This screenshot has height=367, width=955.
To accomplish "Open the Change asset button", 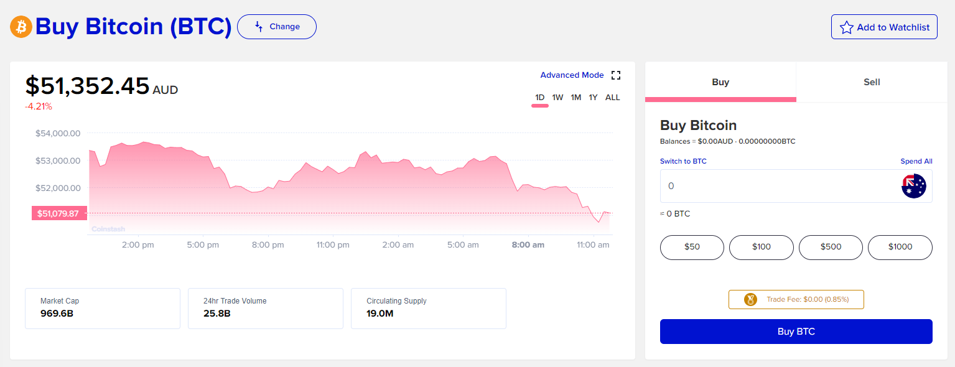I will click(x=277, y=27).
